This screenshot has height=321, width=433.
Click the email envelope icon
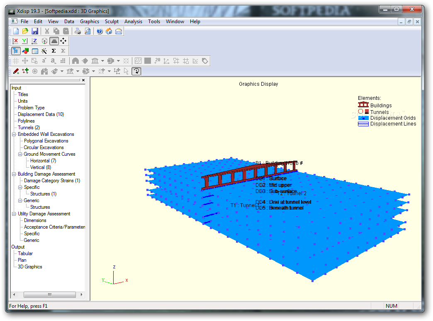119,31
